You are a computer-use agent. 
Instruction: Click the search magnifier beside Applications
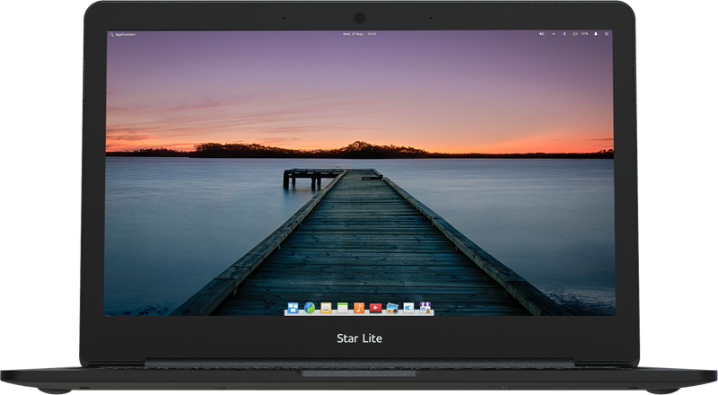pos(111,34)
